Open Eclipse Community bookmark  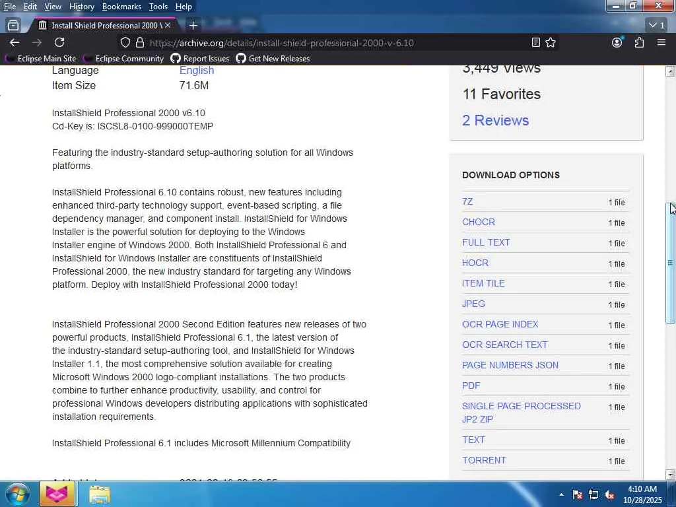point(123,59)
